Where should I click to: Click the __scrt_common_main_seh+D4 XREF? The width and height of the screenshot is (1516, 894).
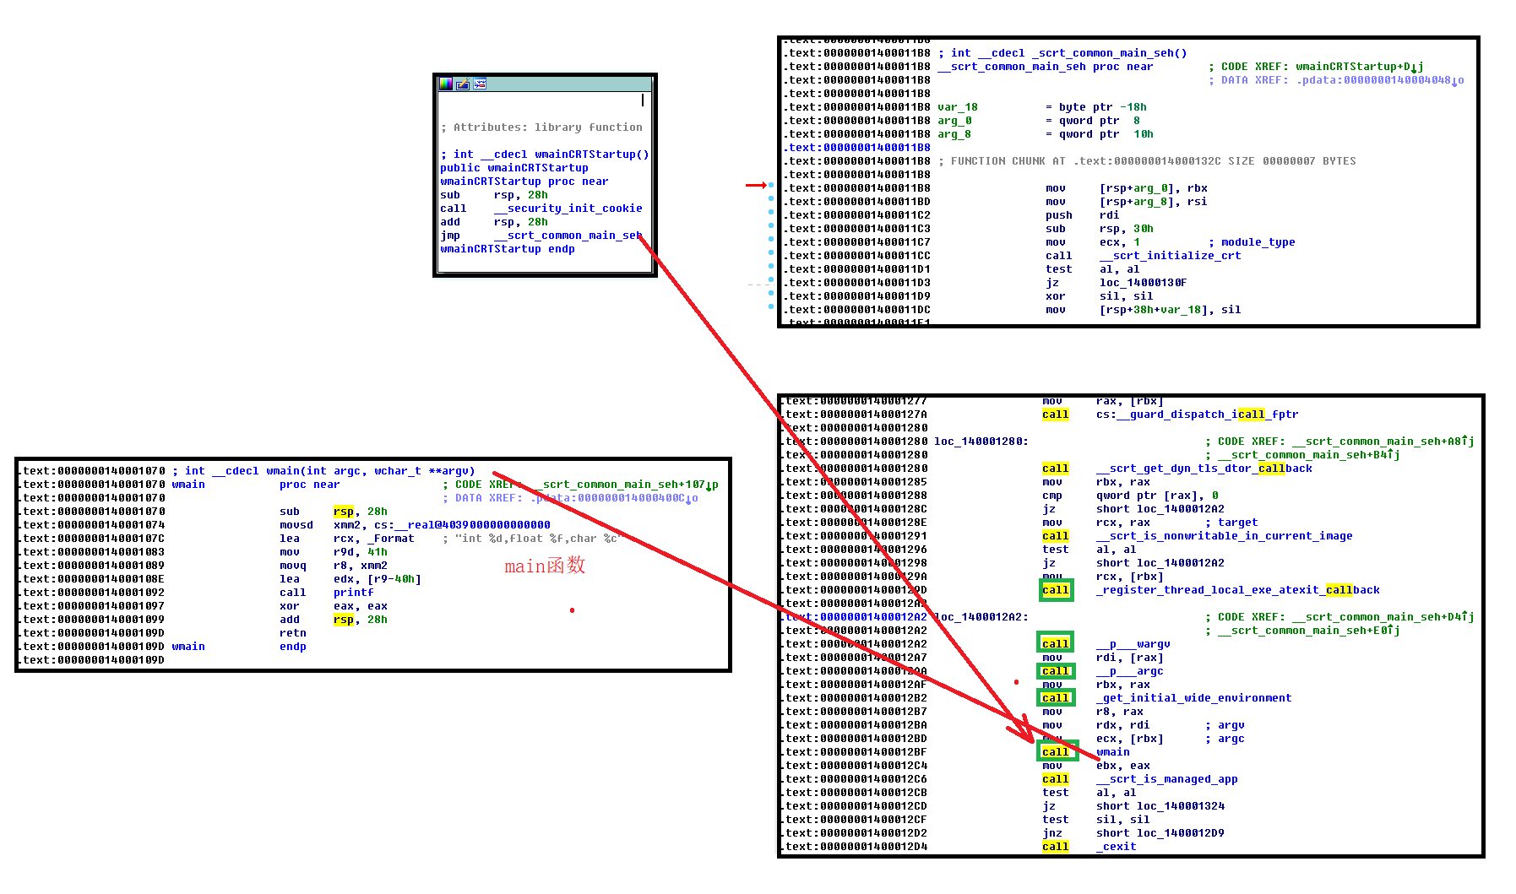(x=1383, y=617)
